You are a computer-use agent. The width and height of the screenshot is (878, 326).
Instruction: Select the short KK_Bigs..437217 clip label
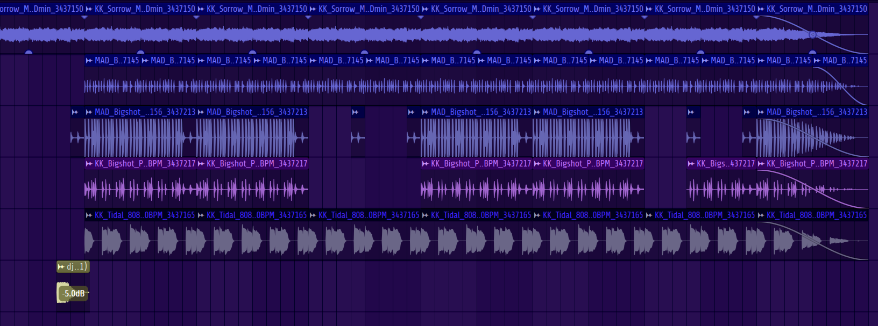(726, 163)
